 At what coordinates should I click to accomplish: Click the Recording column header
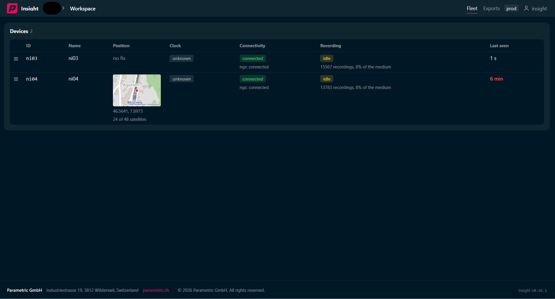coord(331,46)
